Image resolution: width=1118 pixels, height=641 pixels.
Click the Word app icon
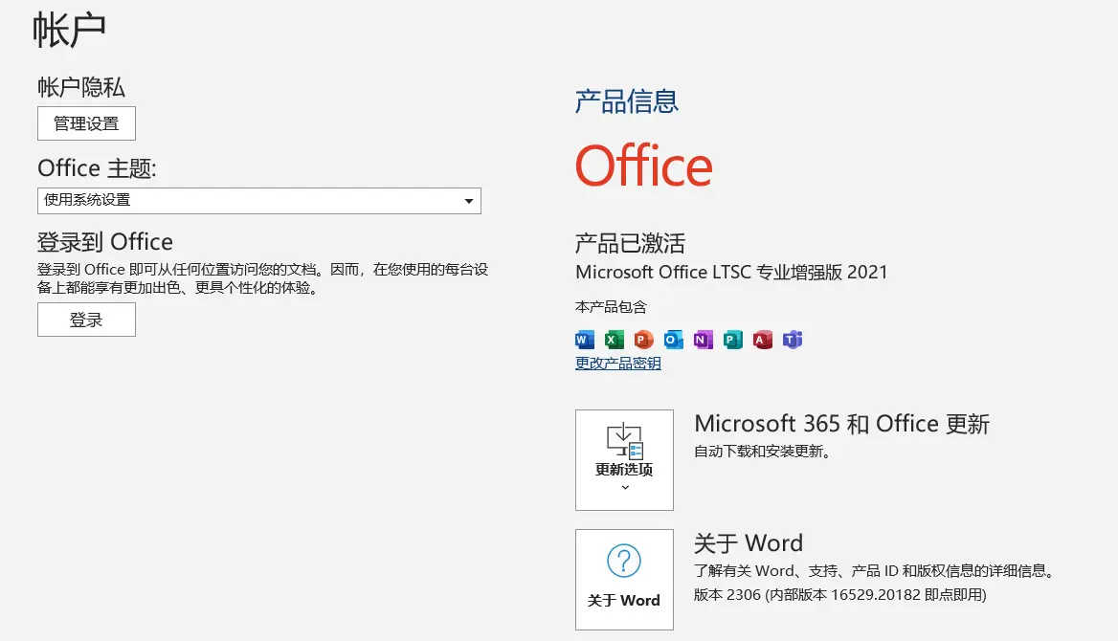pyautogui.click(x=585, y=340)
